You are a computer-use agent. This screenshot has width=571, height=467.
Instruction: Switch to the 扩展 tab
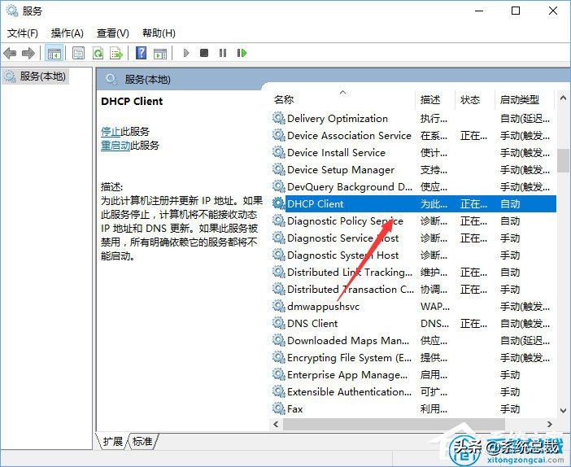click(112, 441)
